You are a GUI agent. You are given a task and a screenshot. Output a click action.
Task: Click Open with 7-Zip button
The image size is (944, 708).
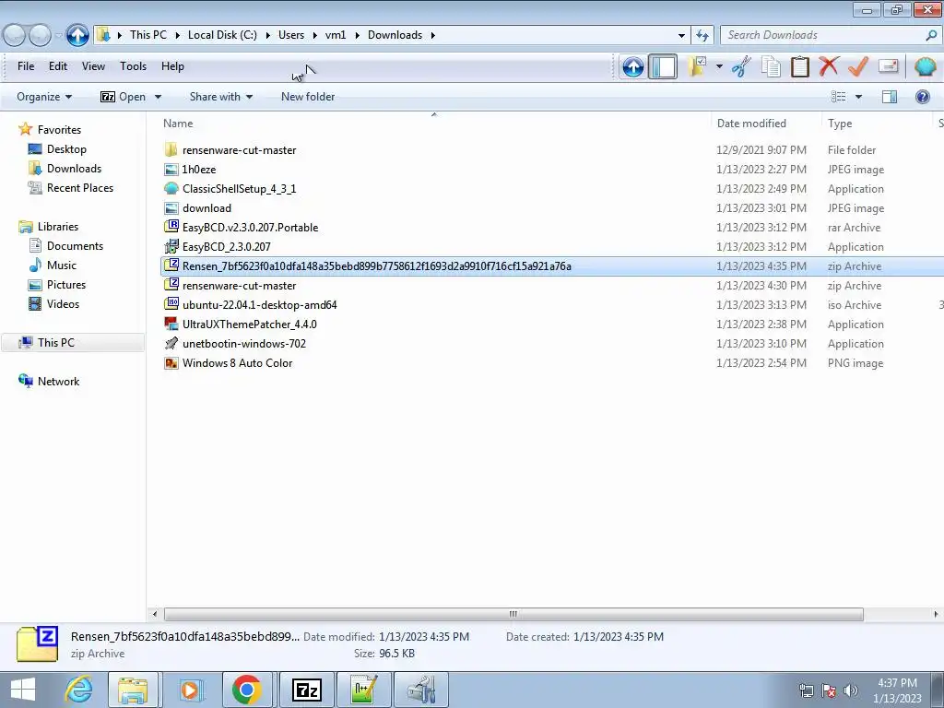click(124, 97)
